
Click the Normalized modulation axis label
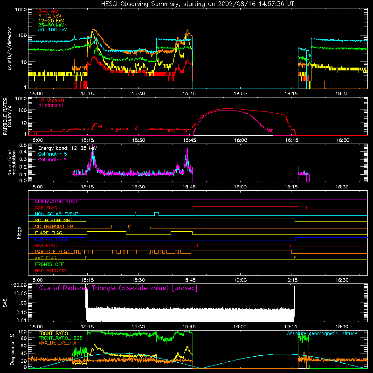12,163
